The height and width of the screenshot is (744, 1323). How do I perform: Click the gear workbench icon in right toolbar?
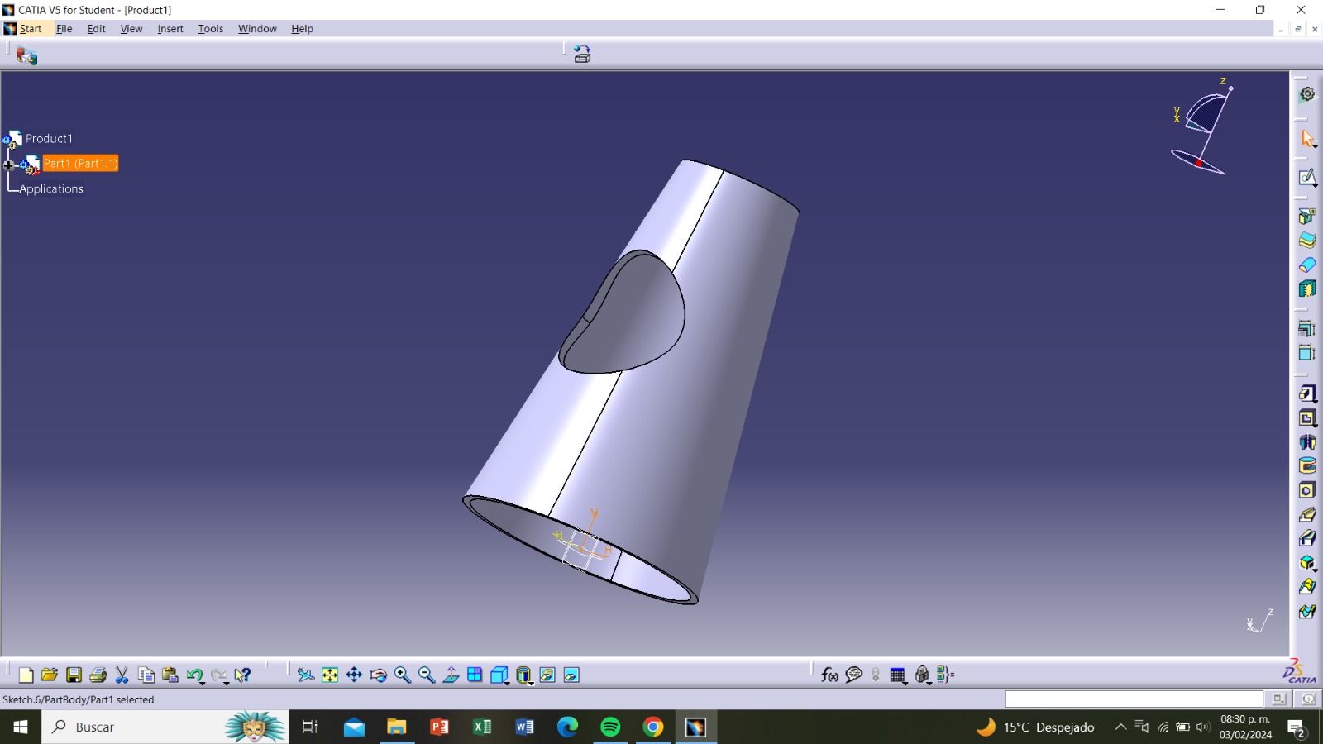(x=1307, y=94)
